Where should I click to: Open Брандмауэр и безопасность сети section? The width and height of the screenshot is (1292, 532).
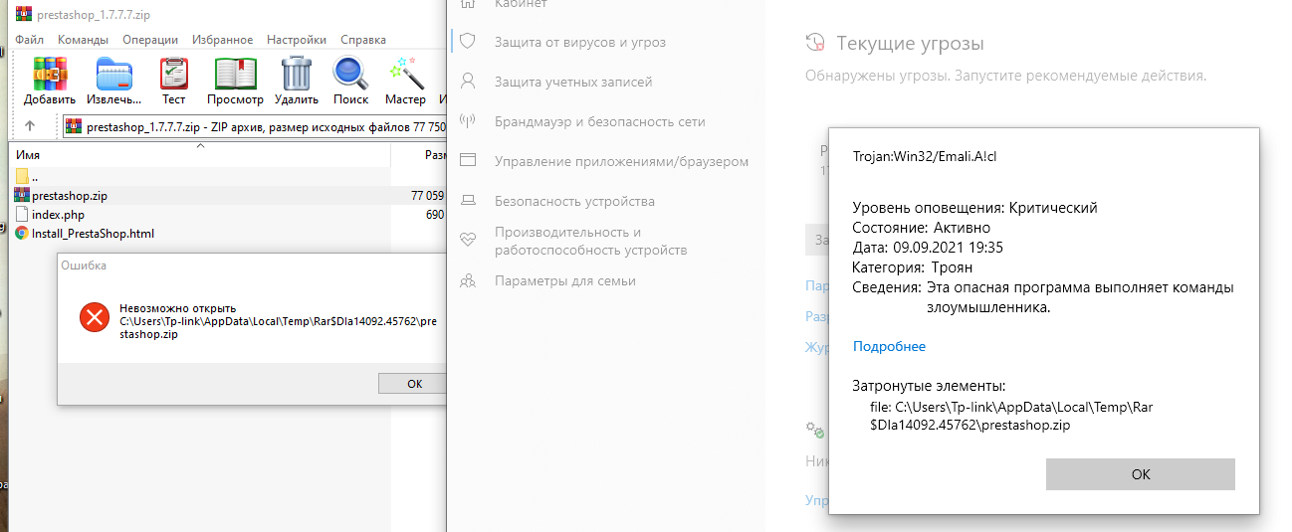tap(599, 121)
